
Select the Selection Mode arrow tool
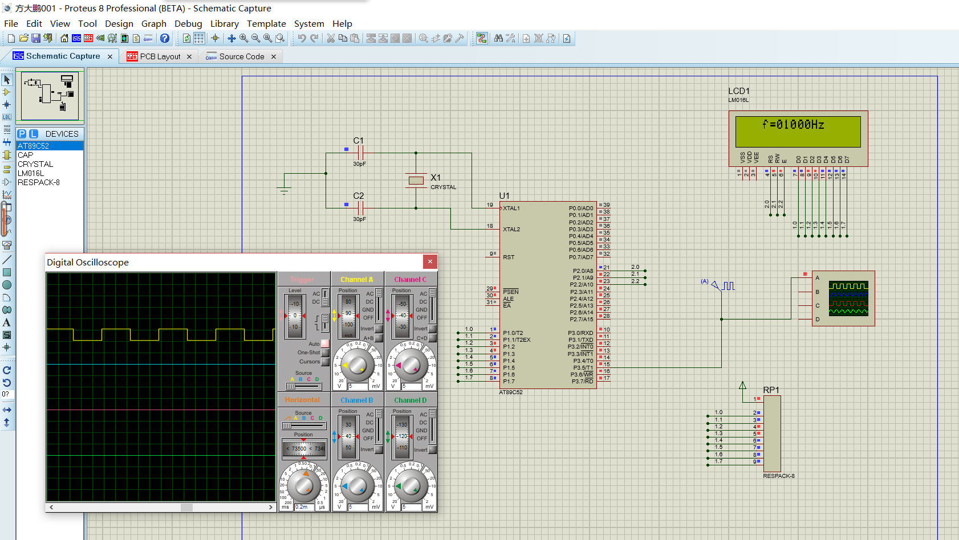7,80
